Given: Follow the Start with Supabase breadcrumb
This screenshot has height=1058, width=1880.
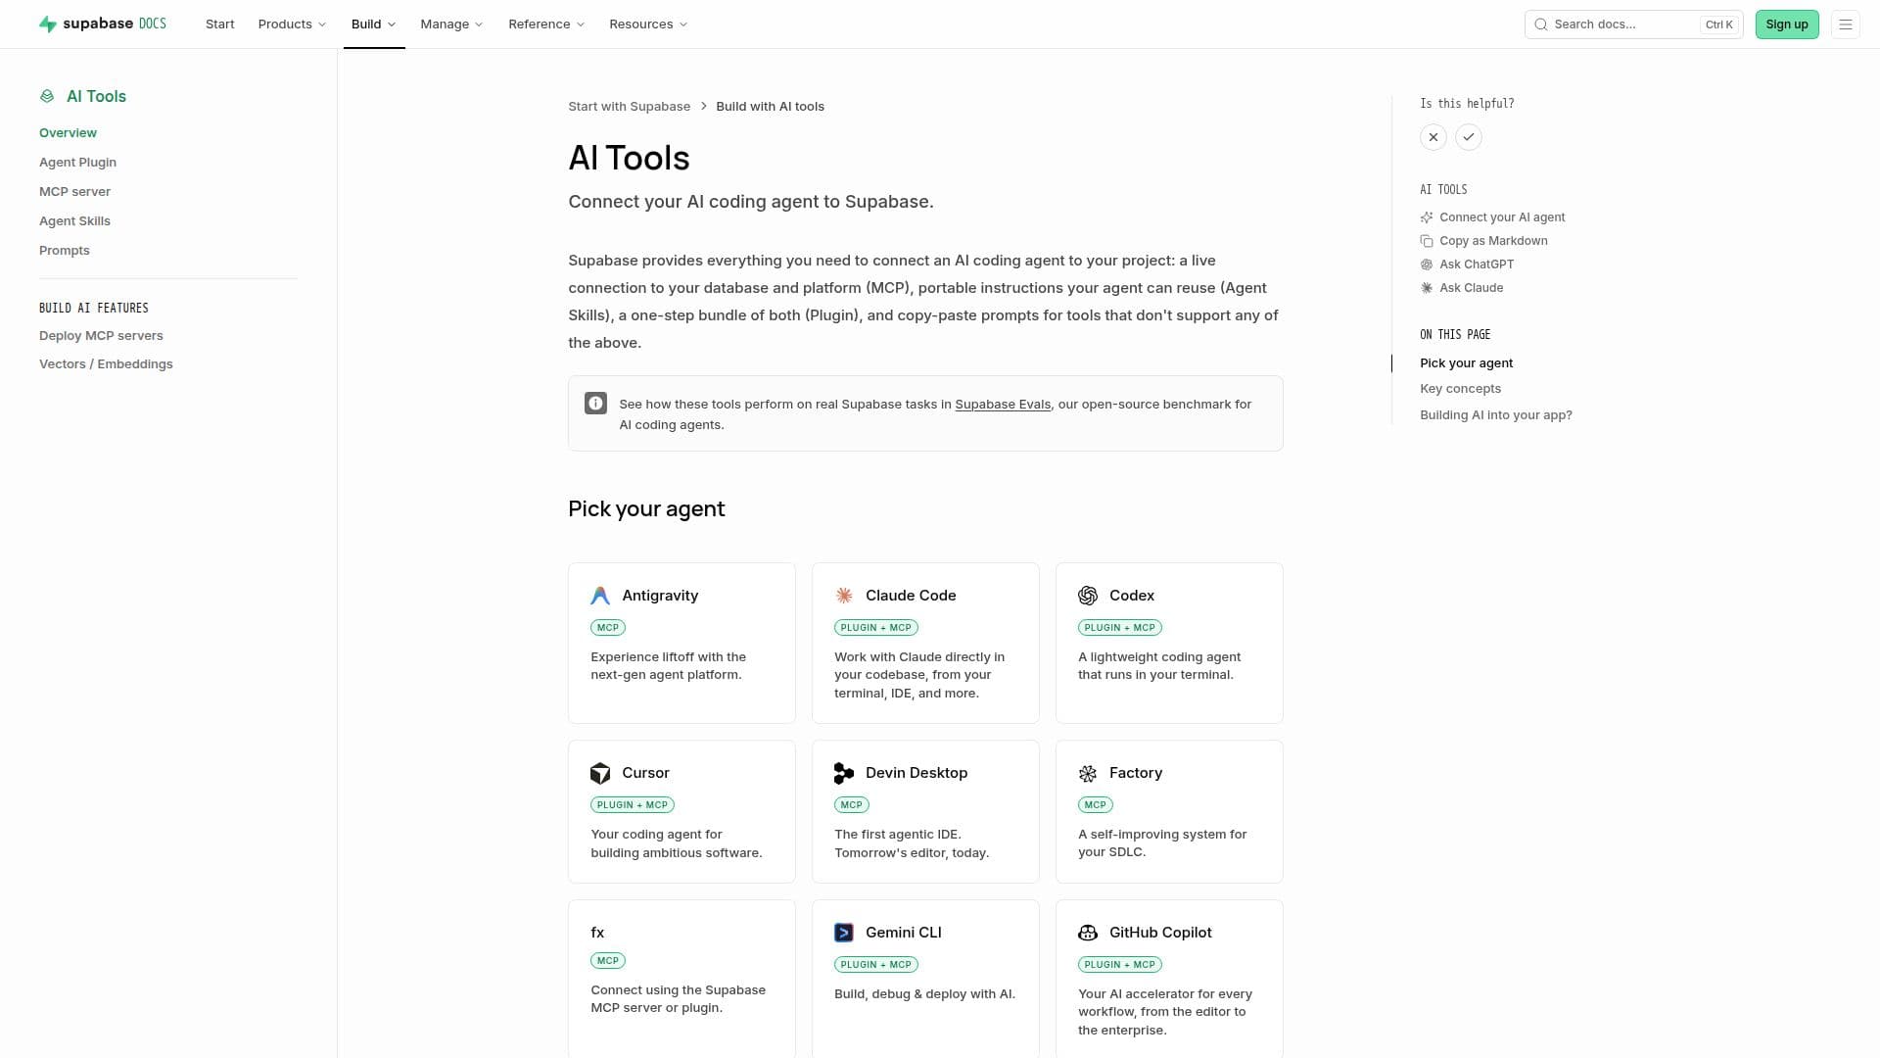Looking at the screenshot, I should click(x=629, y=107).
